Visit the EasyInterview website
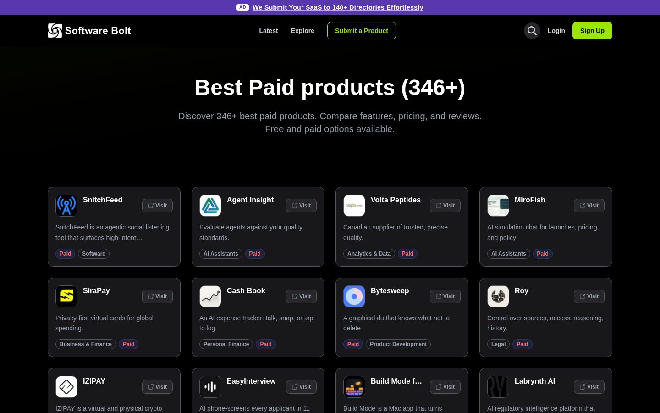The image size is (660, 413). click(x=301, y=387)
